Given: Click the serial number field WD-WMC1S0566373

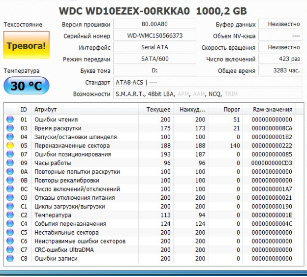Looking at the screenshot, I should [x=154, y=35].
